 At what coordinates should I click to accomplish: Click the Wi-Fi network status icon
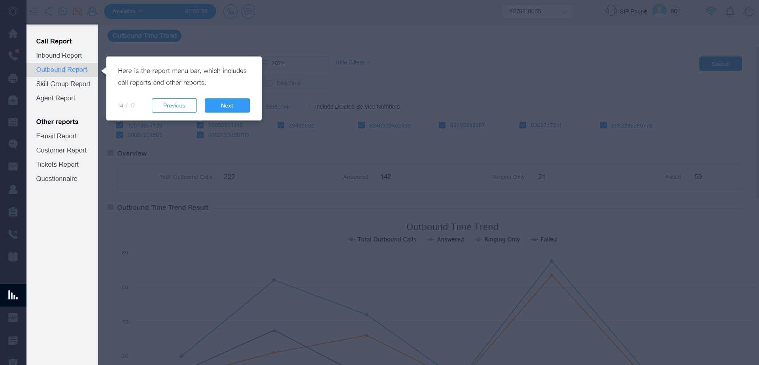pos(711,11)
